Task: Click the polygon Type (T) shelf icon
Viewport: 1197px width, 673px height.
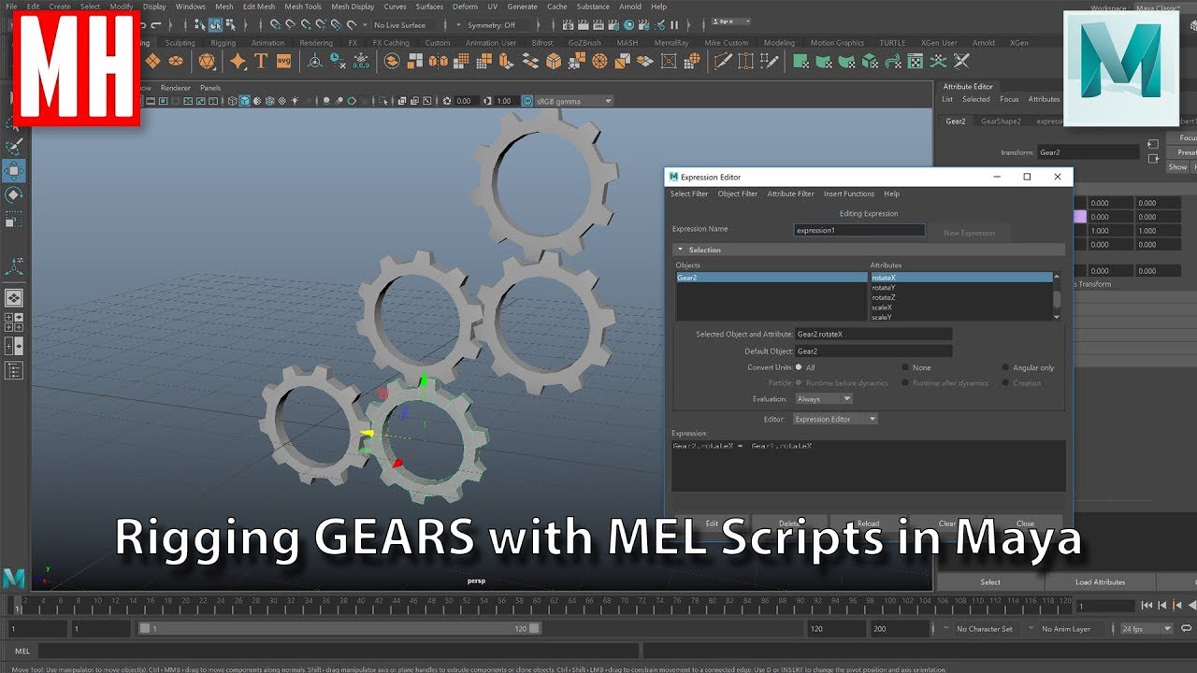Action: (x=261, y=62)
